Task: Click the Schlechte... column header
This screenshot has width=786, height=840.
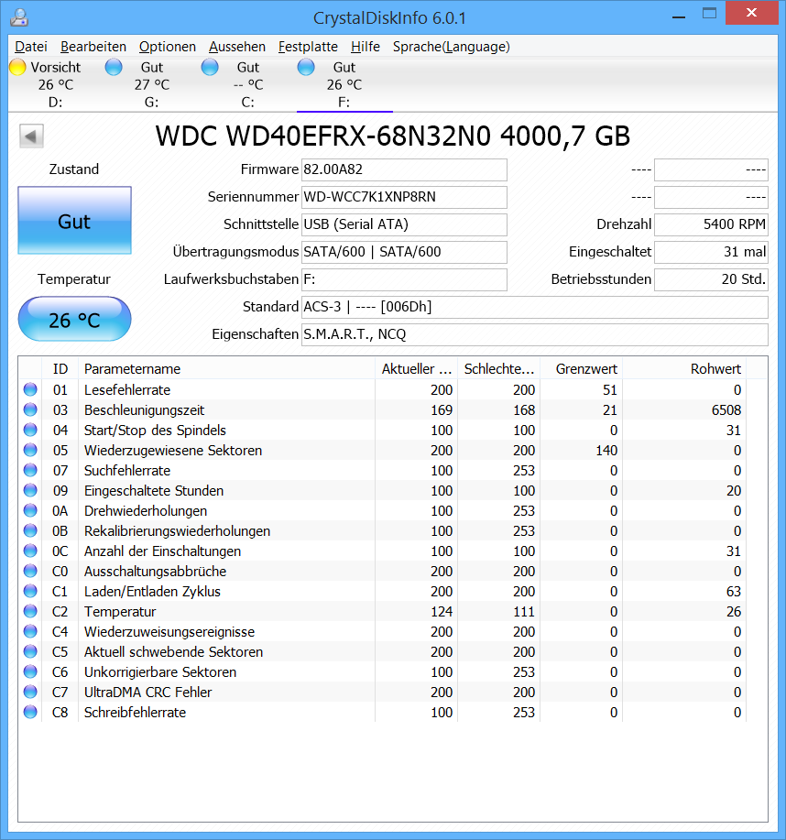Action: coord(499,368)
